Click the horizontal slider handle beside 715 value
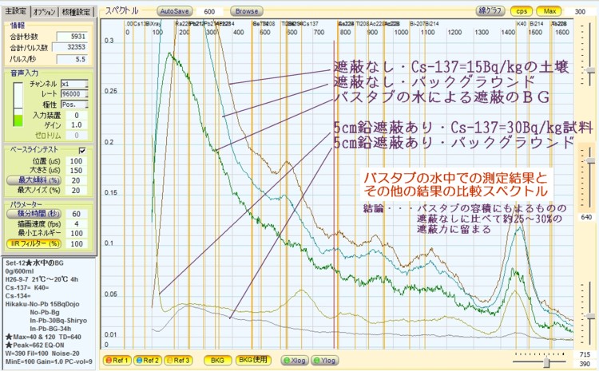Viewport: 599px width, 371px height. point(546,362)
